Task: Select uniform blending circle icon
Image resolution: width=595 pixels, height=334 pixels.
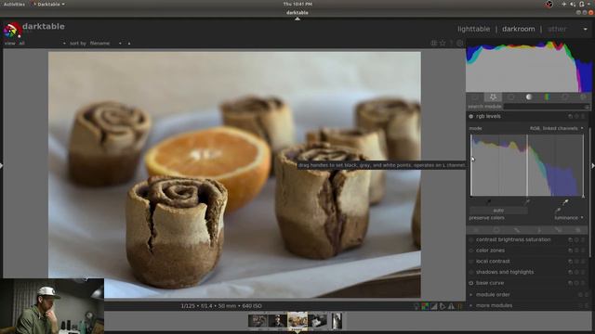Action: point(496,230)
